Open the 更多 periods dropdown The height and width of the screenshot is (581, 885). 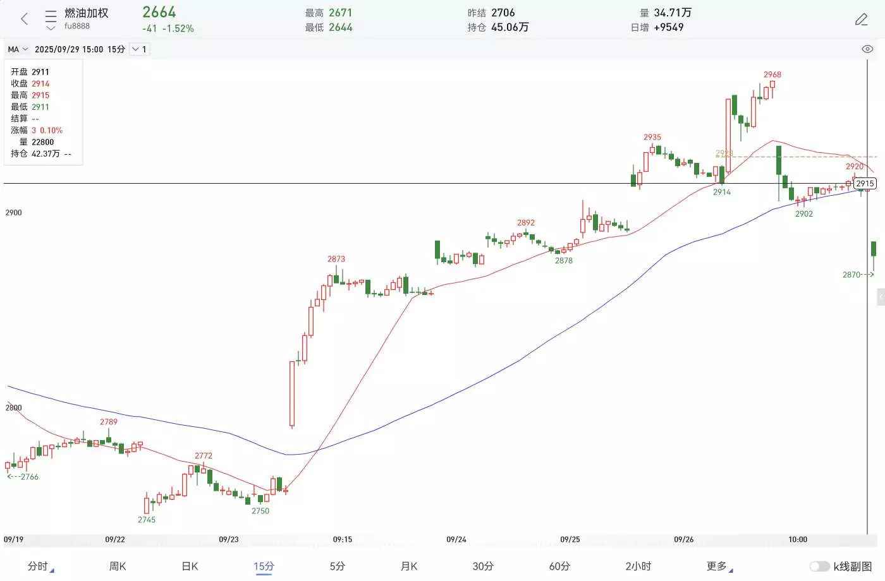(x=719, y=566)
